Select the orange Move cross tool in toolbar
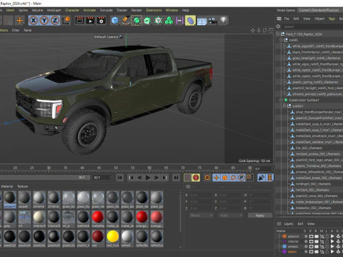Viewport: 343px width, 257px height. click(x=19, y=21)
